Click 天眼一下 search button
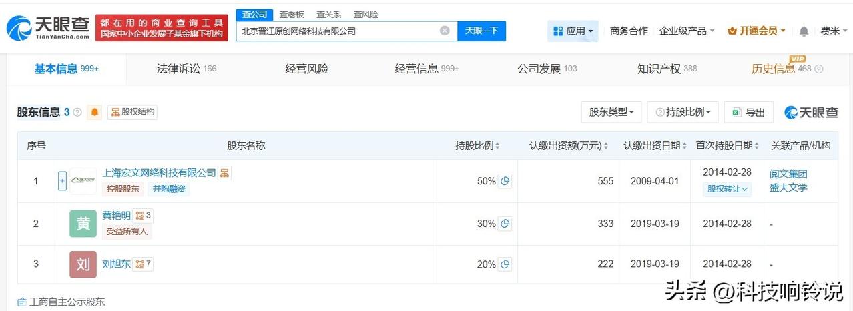The width and height of the screenshot is (853, 311). [482, 31]
